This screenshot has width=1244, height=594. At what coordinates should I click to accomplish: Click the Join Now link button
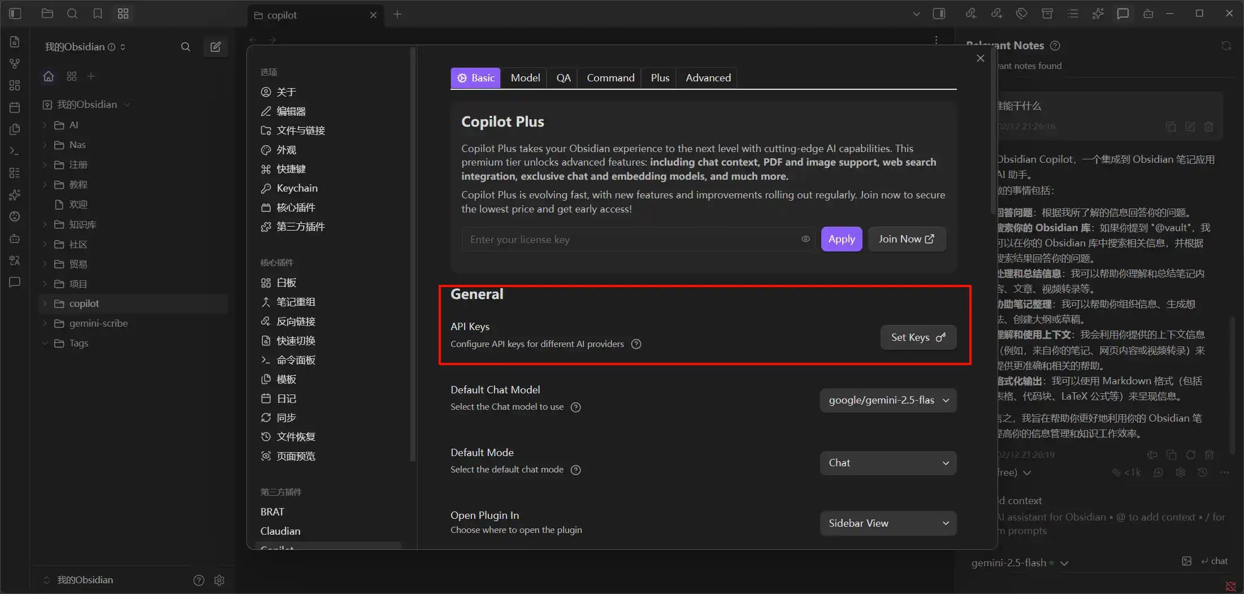(906, 239)
